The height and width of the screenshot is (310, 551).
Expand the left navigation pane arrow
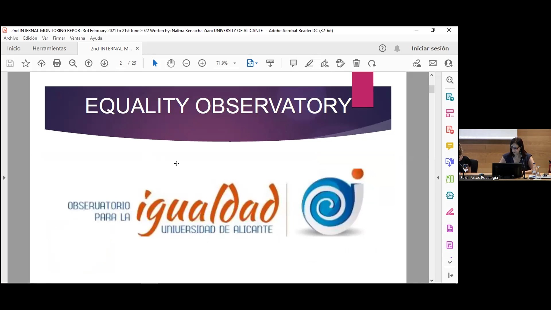(x=4, y=178)
